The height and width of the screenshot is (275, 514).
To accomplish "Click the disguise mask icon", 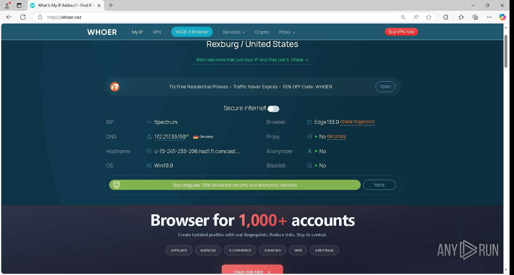I will click(x=117, y=185).
